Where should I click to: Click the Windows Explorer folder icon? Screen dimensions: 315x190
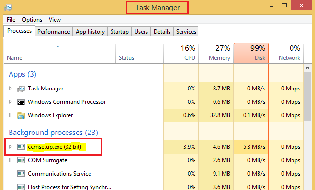(21, 115)
